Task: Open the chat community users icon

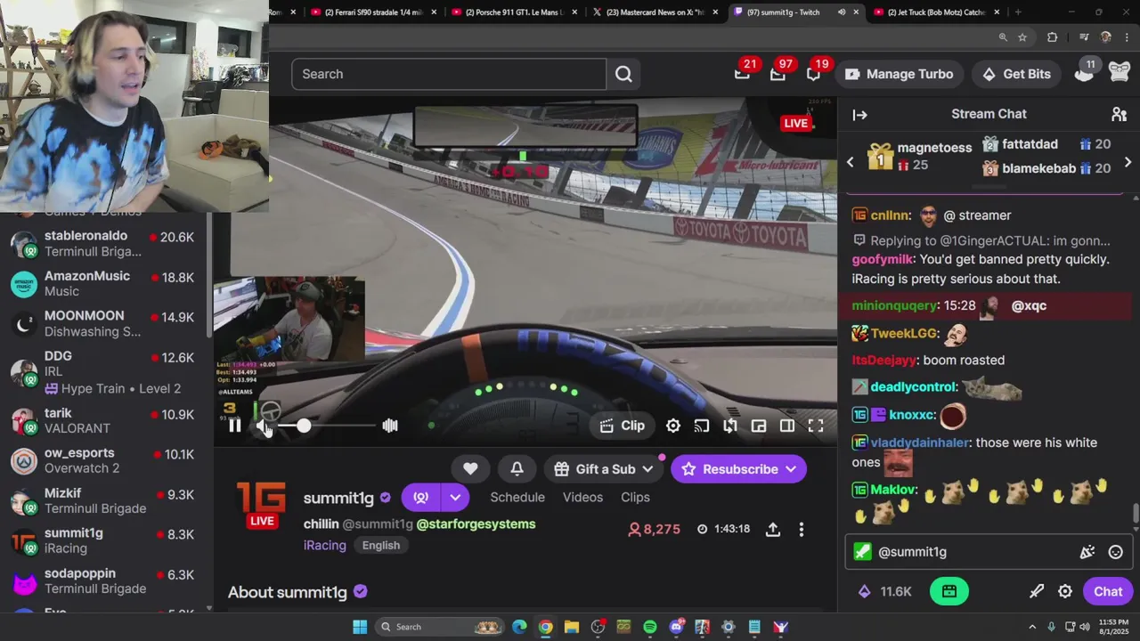Action: click(1119, 114)
